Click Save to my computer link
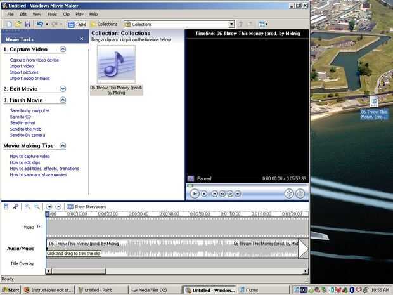This screenshot has width=393, height=295. point(30,110)
